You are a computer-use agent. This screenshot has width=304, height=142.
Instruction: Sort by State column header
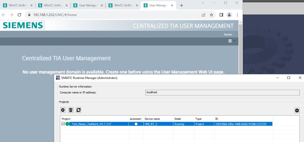click(x=184, y=119)
